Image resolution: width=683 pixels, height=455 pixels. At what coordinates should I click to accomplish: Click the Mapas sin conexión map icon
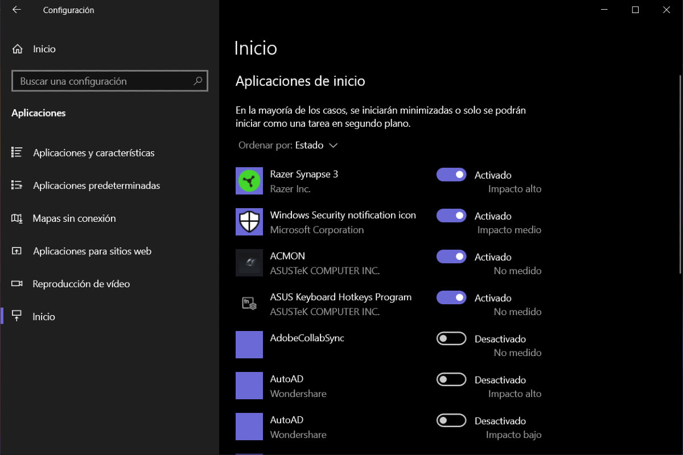pos(17,218)
